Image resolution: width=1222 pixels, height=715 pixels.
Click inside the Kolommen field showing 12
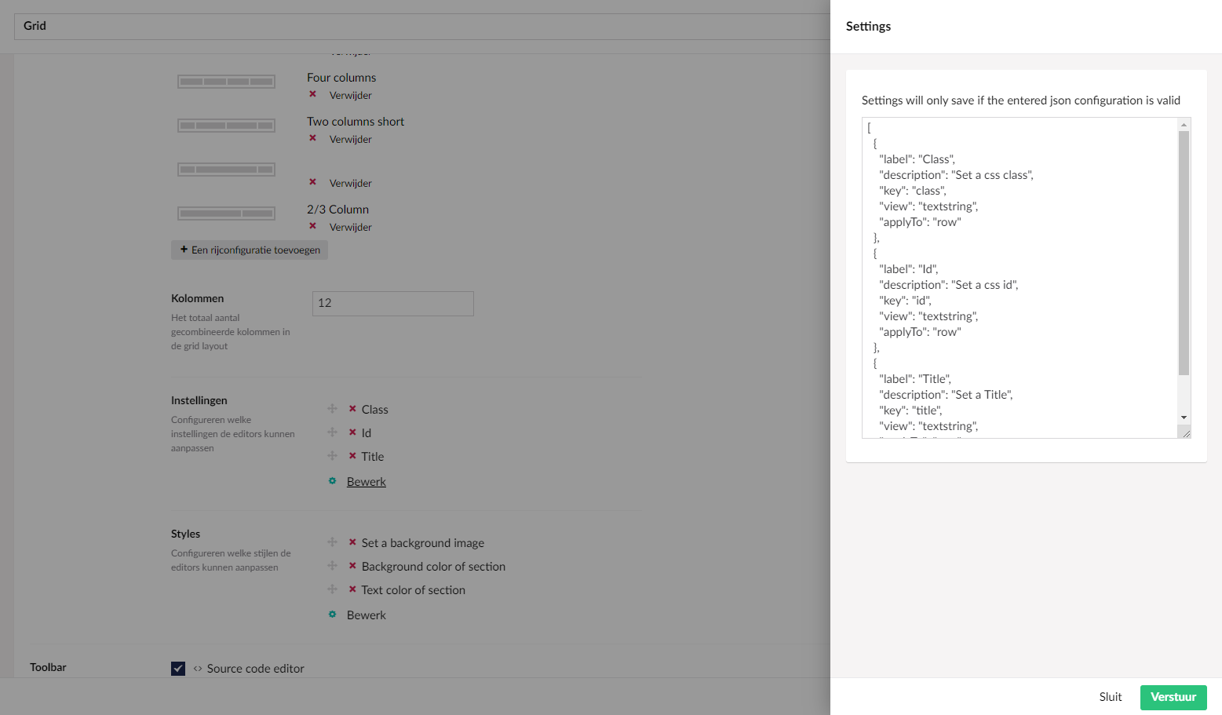(x=392, y=304)
